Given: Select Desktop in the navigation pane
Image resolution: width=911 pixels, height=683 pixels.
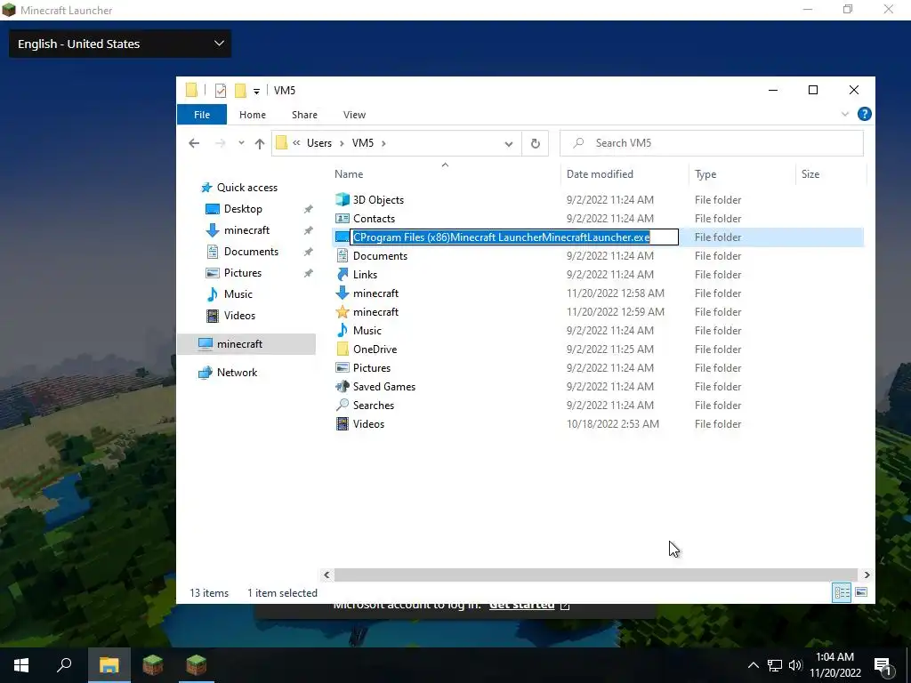Looking at the screenshot, I should tap(243, 209).
